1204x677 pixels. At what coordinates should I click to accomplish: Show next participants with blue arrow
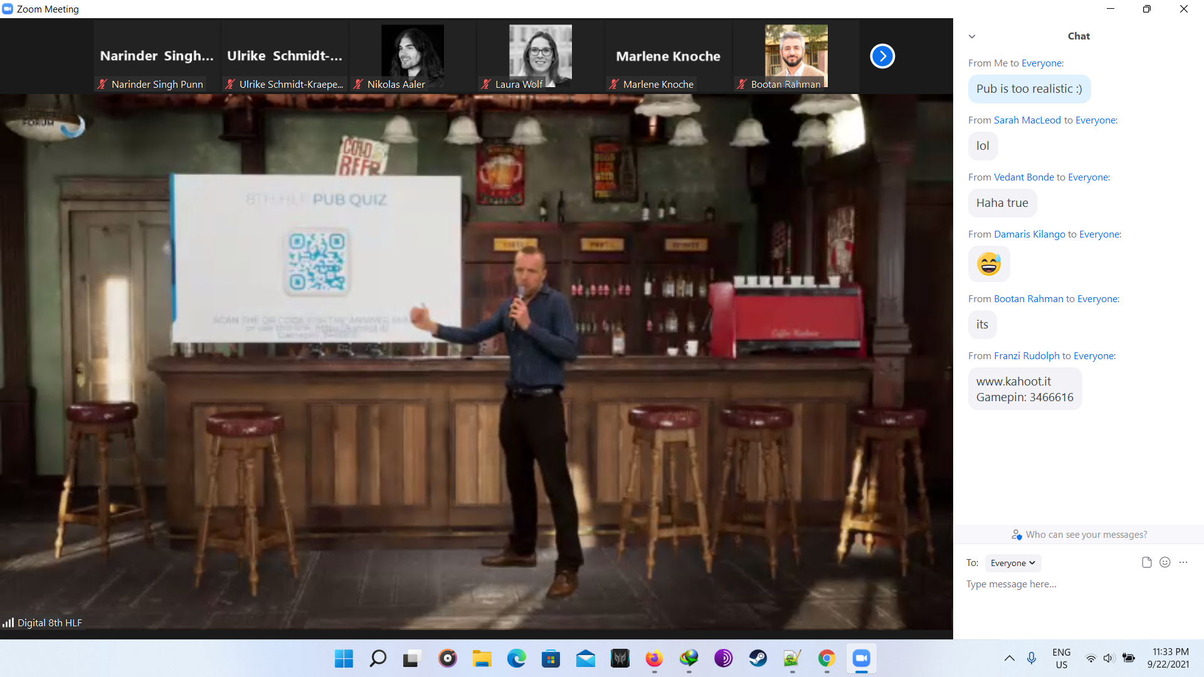(x=882, y=56)
